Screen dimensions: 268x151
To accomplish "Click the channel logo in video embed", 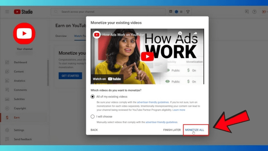I will click(97, 35).
